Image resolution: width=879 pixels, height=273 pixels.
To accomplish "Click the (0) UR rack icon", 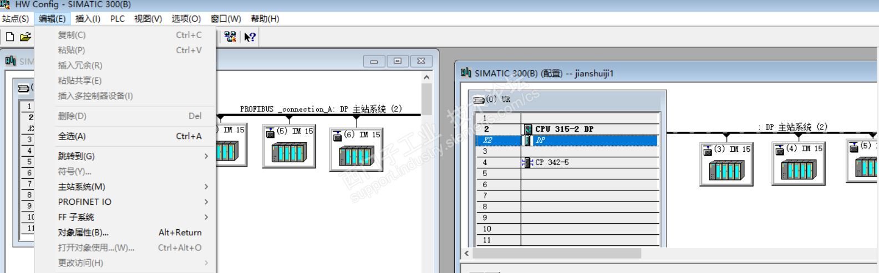I will [x=479, y=100].
